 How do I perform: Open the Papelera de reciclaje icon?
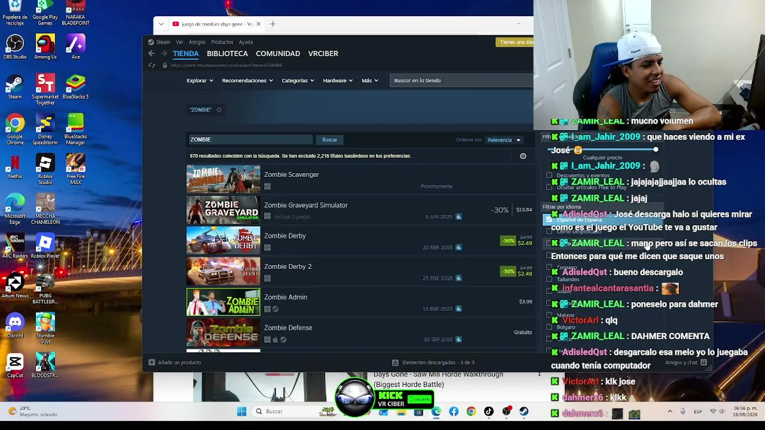(x=15, y=13)
